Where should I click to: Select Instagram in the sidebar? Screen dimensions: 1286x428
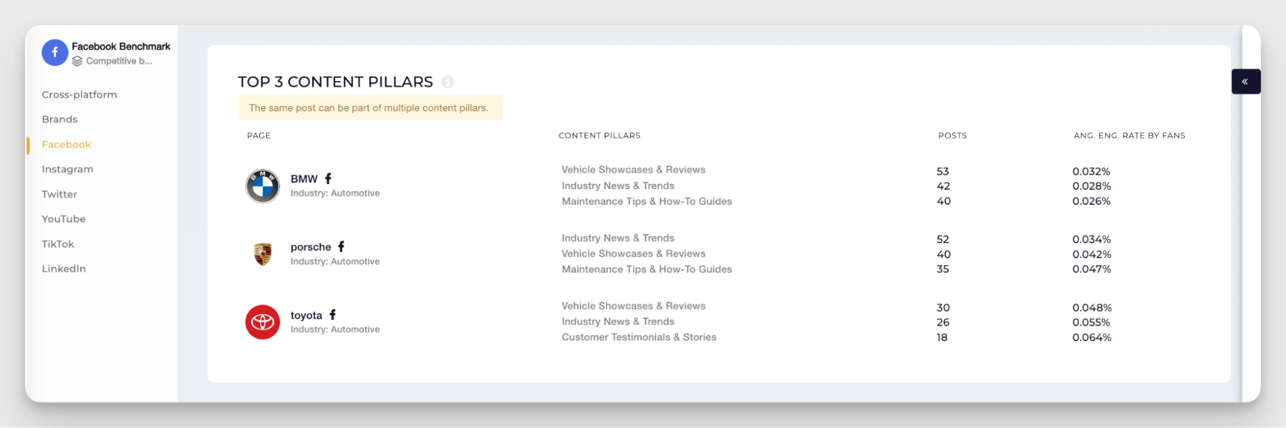[x=68, y=169]
